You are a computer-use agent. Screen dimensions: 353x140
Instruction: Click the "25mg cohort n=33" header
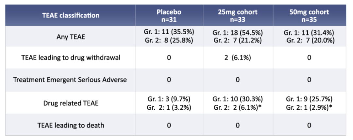point(238,15)
